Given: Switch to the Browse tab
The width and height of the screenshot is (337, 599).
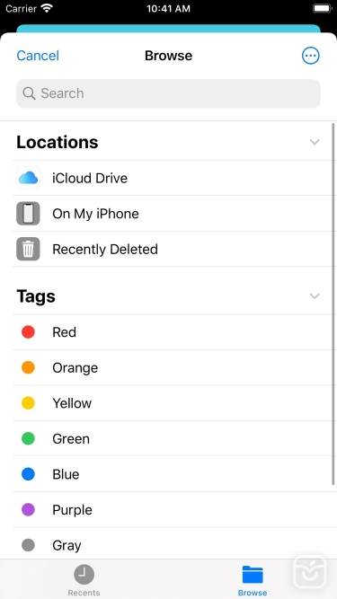Looking at the screenshot, I should 253,579.
